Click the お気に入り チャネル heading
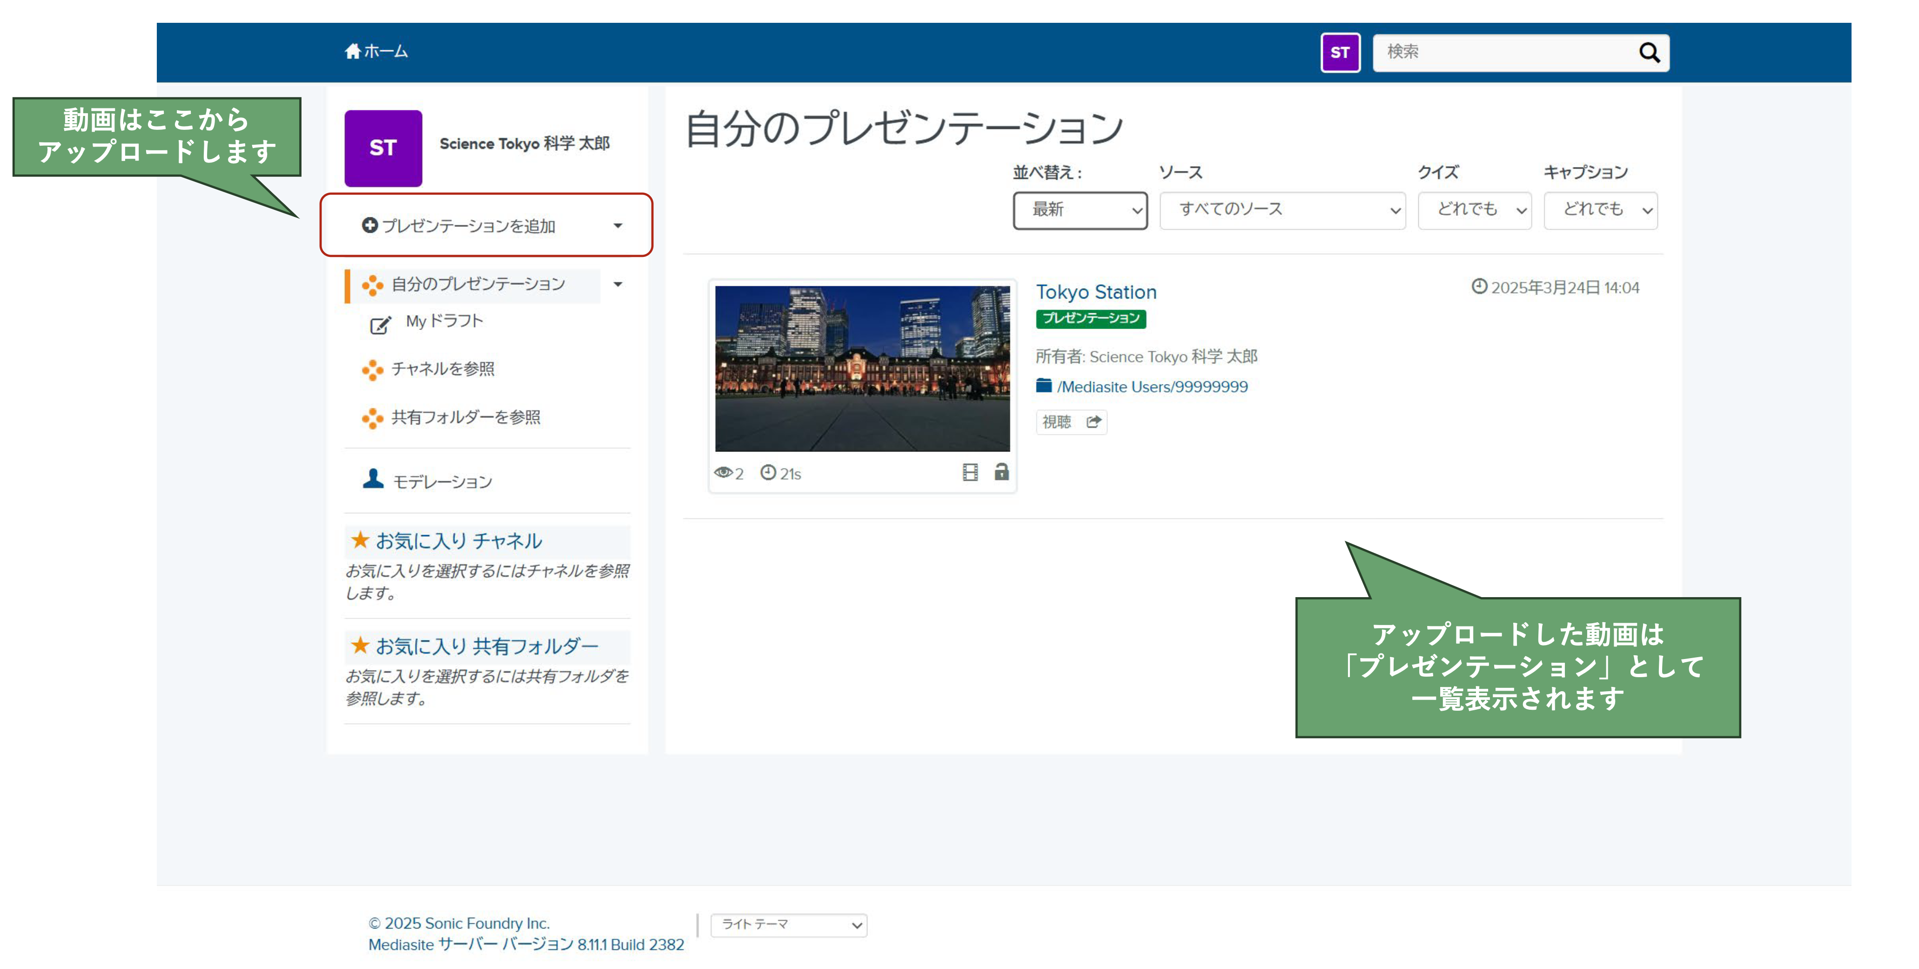 pos(458,541)
